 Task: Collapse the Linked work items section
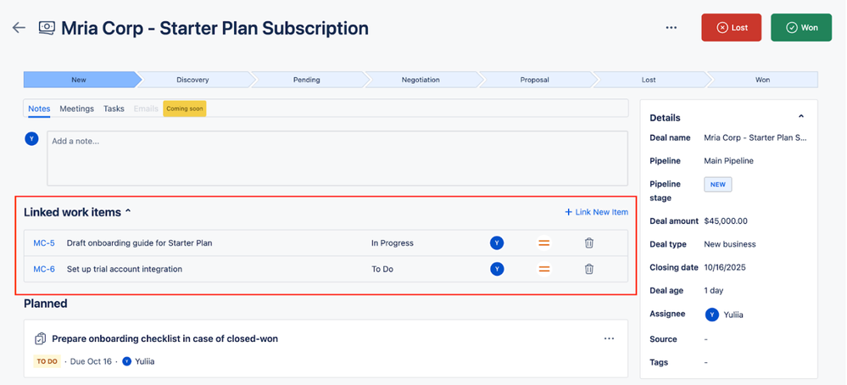128,212
